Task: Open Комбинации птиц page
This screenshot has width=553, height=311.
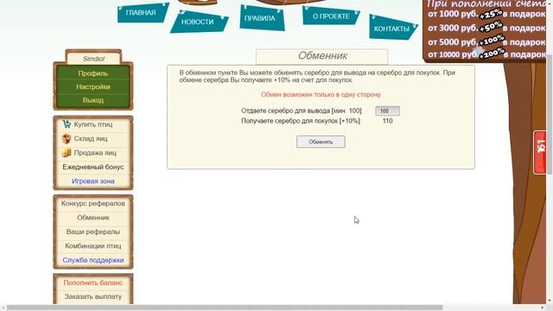Action: [93, 245]
